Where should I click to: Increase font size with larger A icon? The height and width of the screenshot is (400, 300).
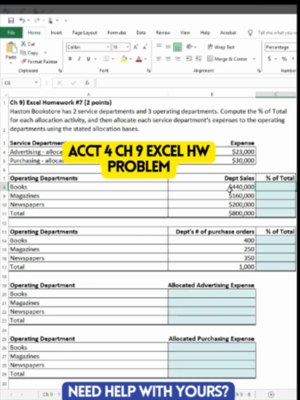click(136, 47)
